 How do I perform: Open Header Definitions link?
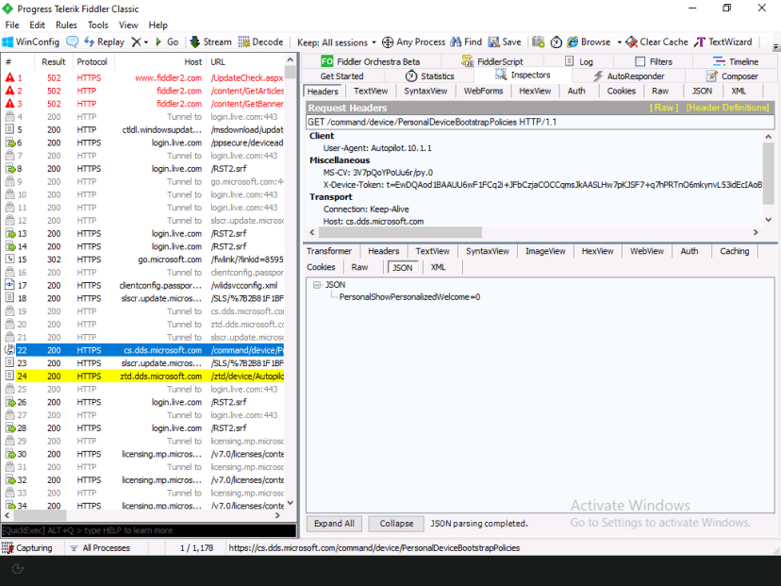(x=728, y=107)
